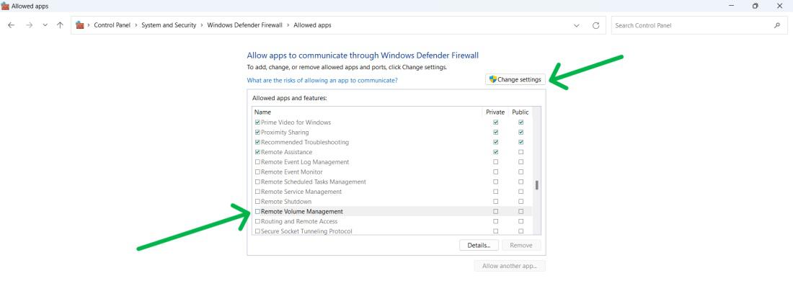
Task: Toggle the Remote Volume Management name checkbox
Action: 257,212
